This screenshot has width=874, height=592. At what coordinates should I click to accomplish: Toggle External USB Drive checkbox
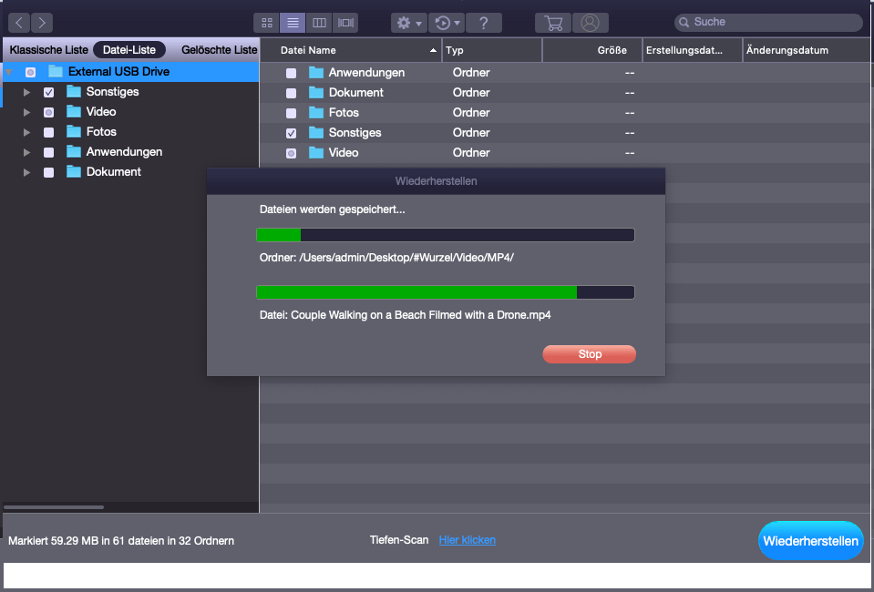click(x=31, y=72)
